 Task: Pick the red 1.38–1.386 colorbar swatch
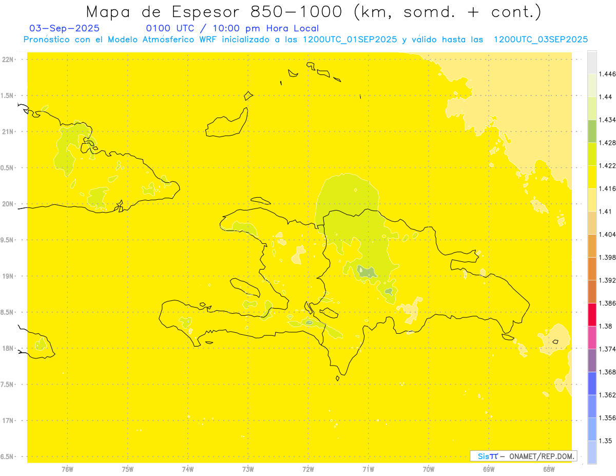592,315
